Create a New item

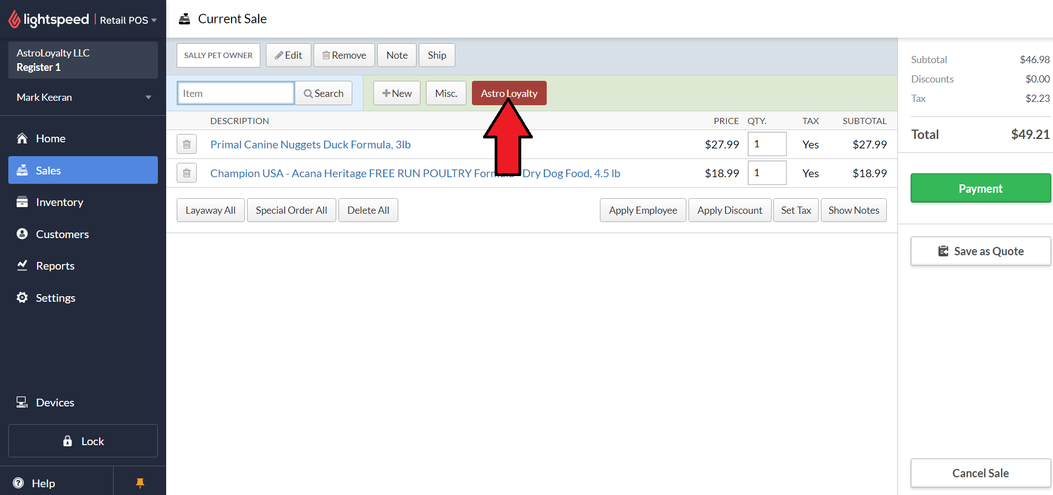[397, 93]
